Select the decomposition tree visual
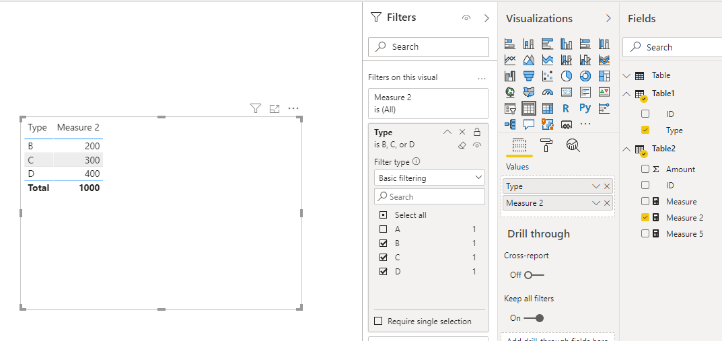The image size is (722, 341). tap(510, 124)
